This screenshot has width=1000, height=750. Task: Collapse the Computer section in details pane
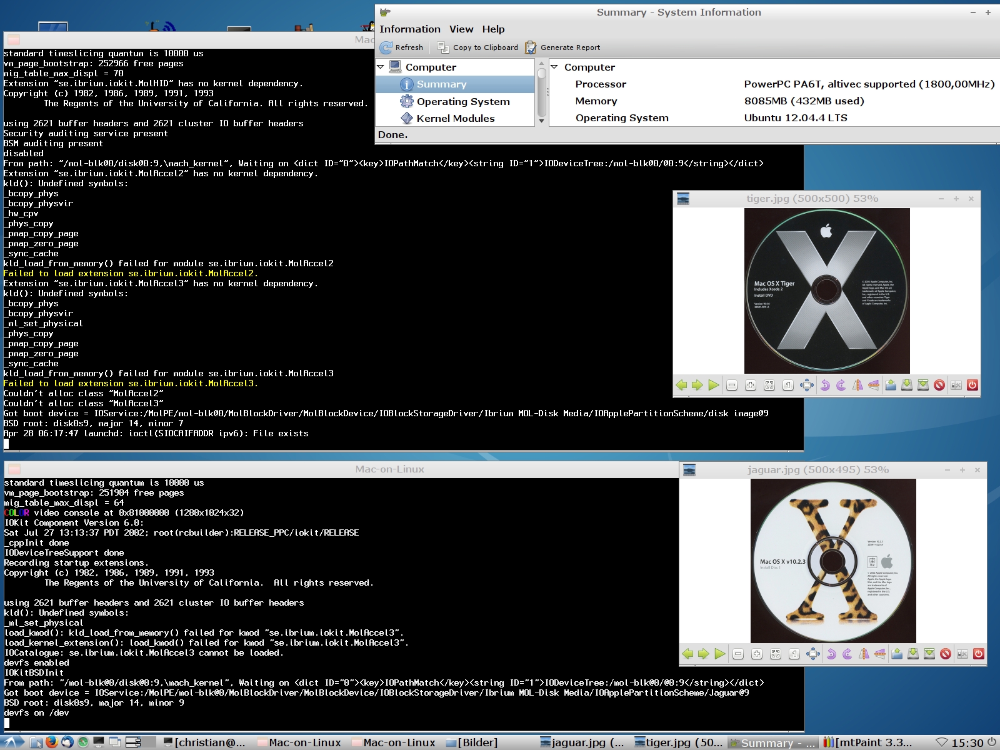point(554,67)
